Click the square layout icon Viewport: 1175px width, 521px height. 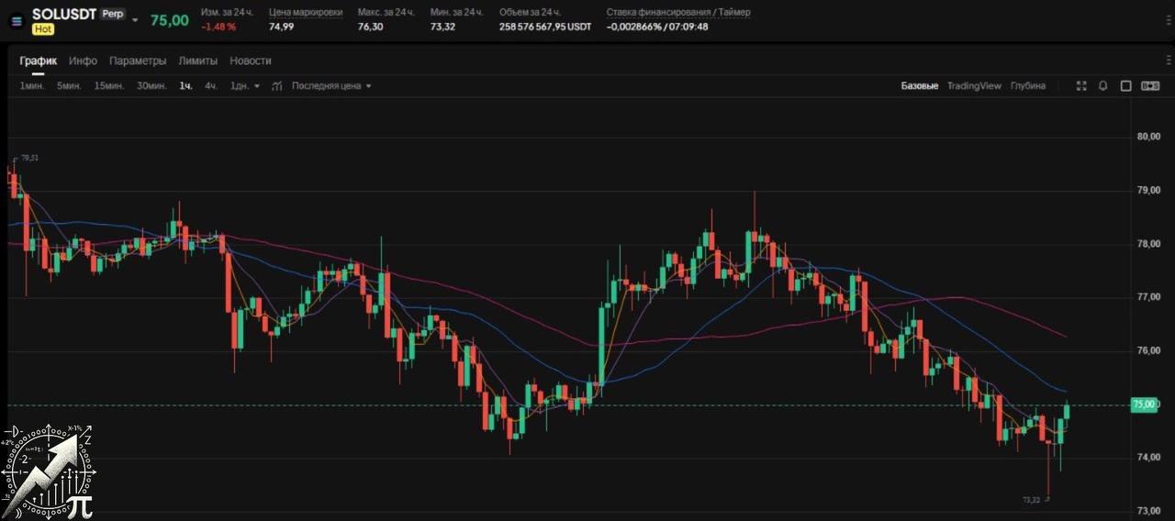[1125, 86]
